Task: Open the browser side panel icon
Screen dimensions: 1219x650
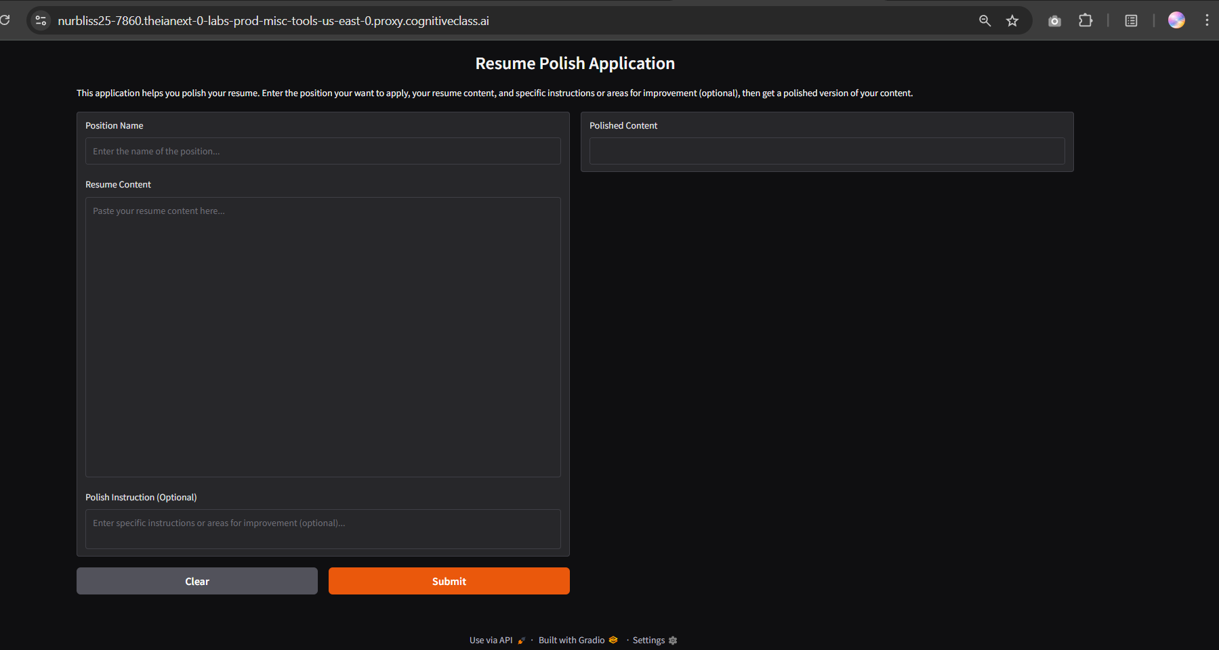Action: point(1131,21)
